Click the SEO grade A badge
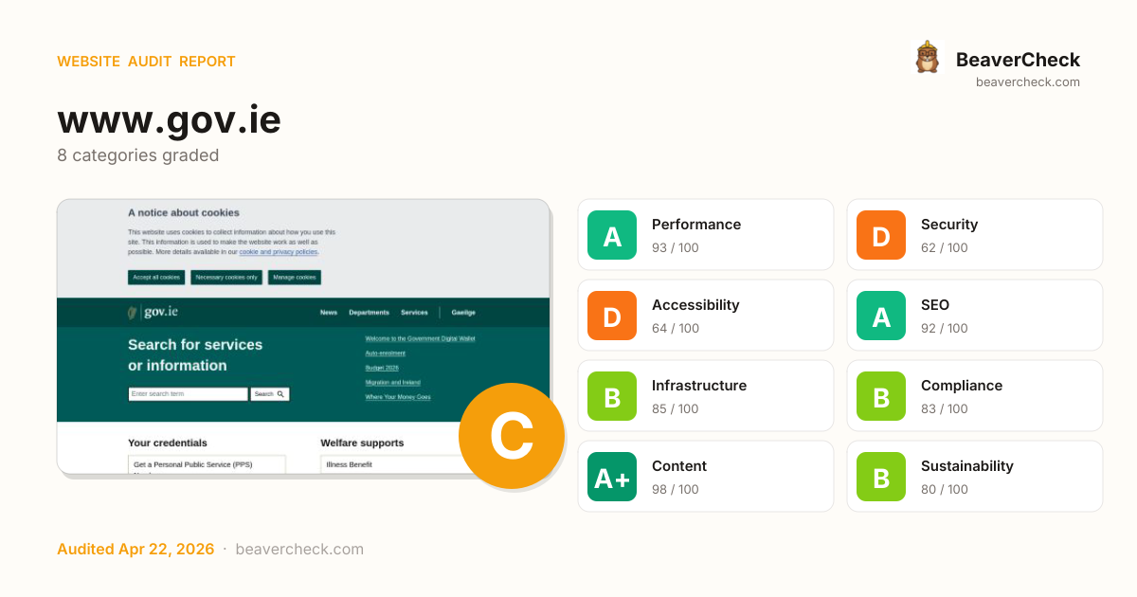Screen dimensions: 1137x597 tap(881, 316)
